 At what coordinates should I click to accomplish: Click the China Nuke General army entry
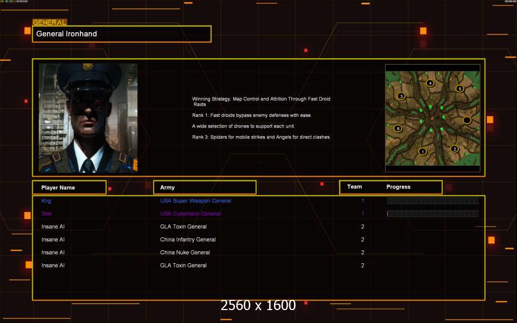click(x=185, y=252)
